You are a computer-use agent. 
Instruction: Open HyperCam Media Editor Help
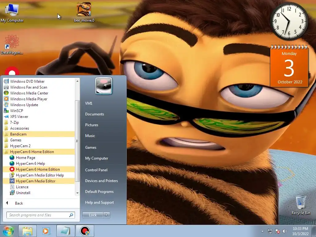click(x=39, y=175)
